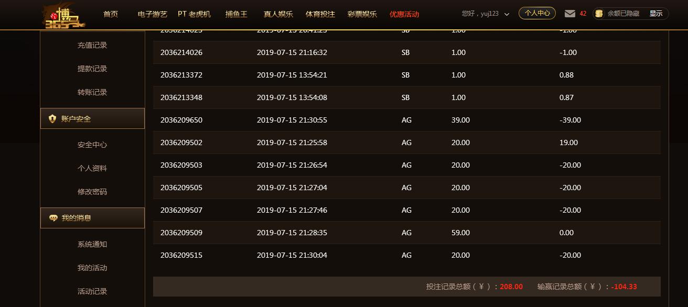Click the chat bubble icon beside 我的消息
688x307 pixels.
[53, 218]
